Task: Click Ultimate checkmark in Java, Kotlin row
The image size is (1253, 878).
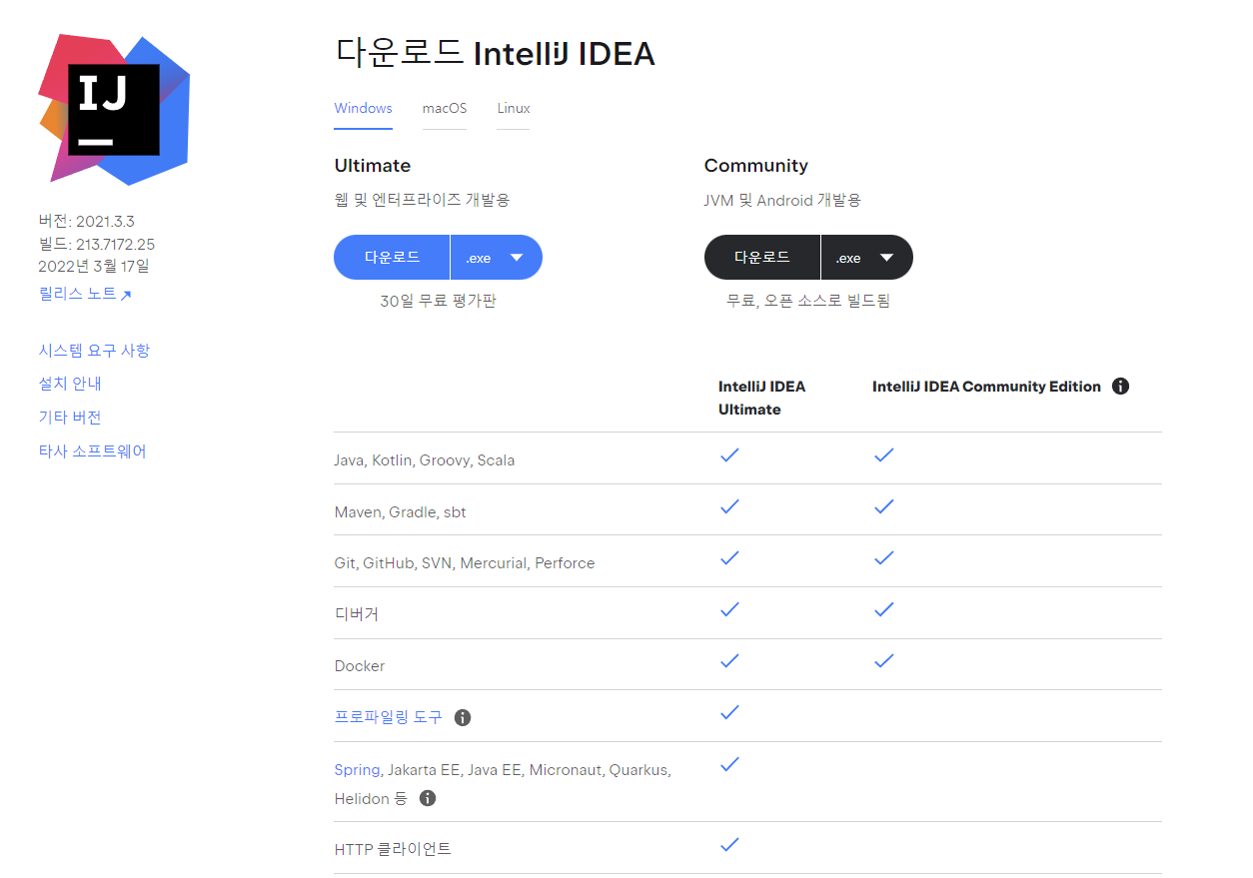Action: [x=729, y=454]
